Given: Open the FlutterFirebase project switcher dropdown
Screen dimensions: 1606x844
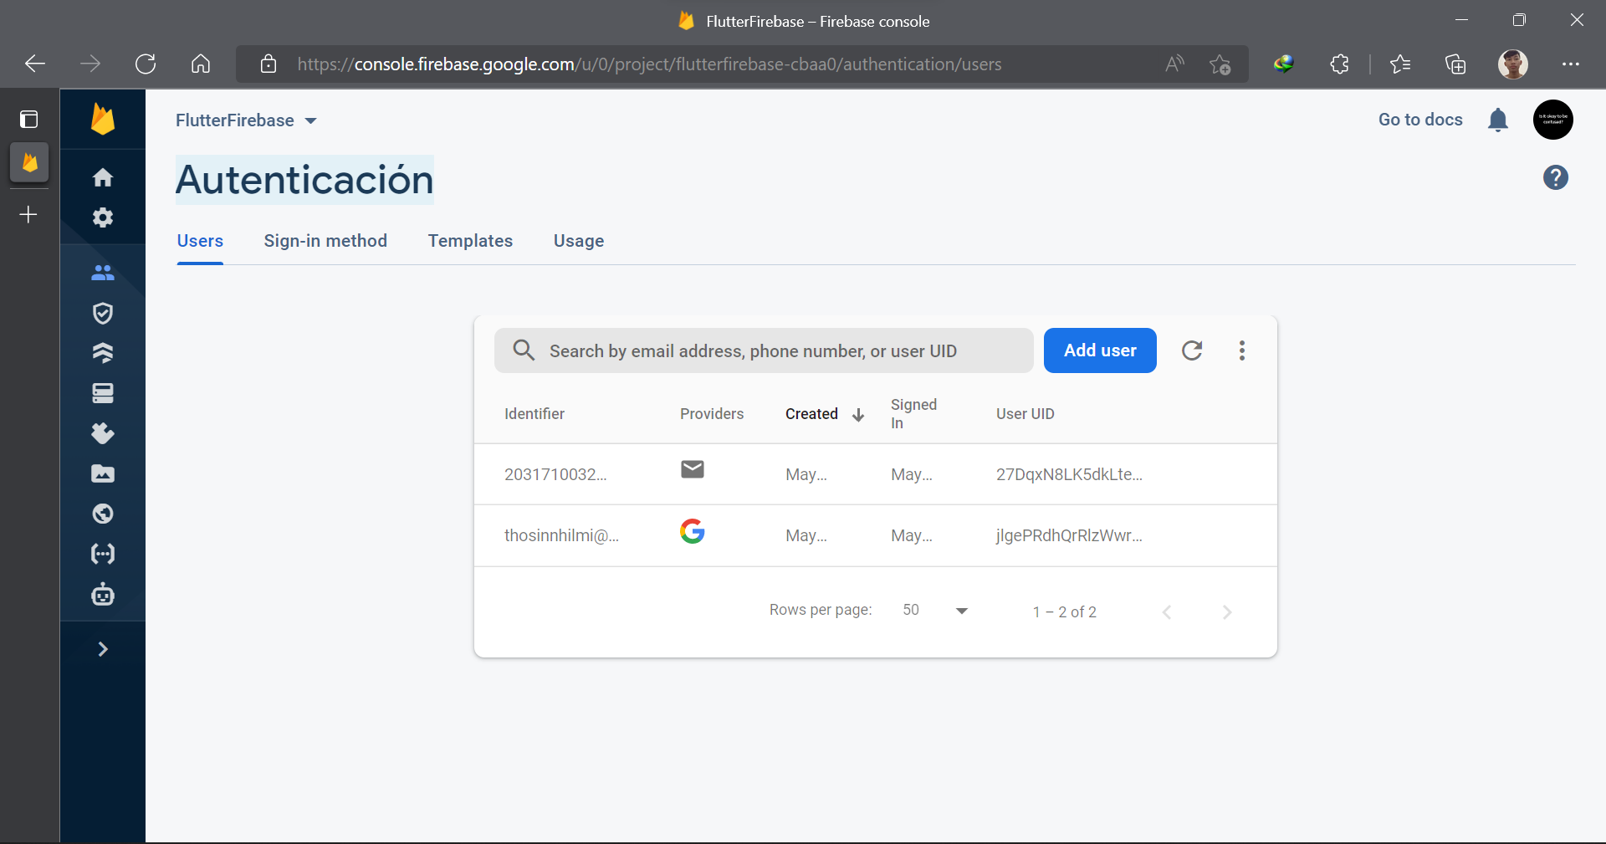Looking at the screenshot, I should 244,120.
